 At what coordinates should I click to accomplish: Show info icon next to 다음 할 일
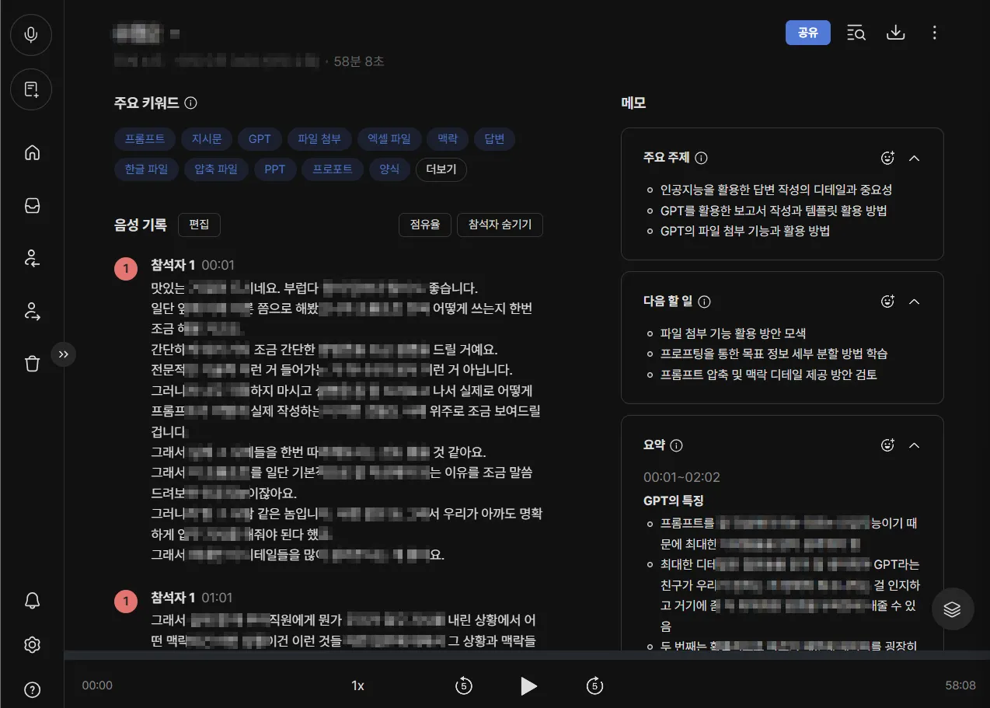click(x=705, y=302)
